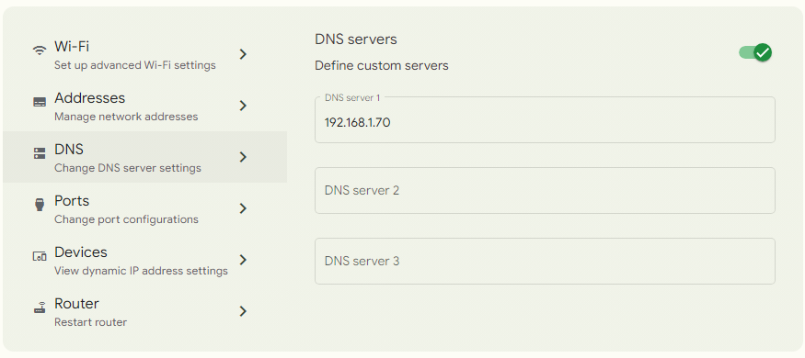Click into the DNS server 2 field
Viewport: 805px width, 358px height.
point(545,191)
